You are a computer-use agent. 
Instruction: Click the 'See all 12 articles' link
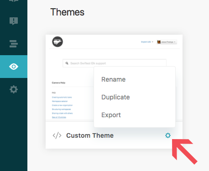point(59,117)
